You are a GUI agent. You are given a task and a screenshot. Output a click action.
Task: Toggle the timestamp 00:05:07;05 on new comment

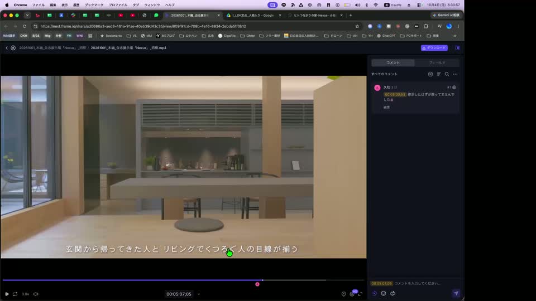(x=382, y=283)
